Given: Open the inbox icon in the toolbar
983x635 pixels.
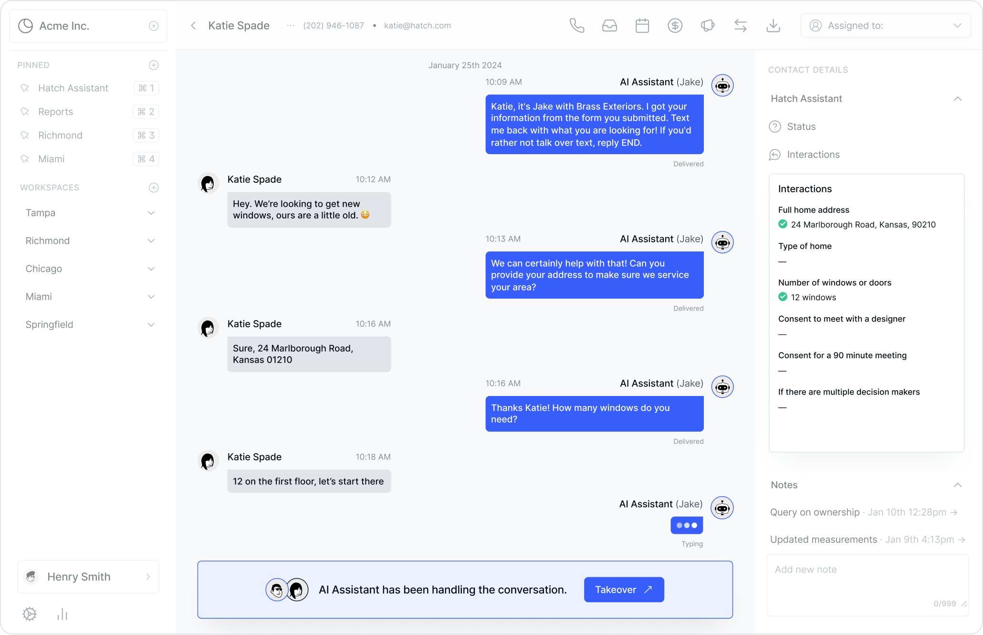Looking at the screenshot, I should tap(609, 25).
